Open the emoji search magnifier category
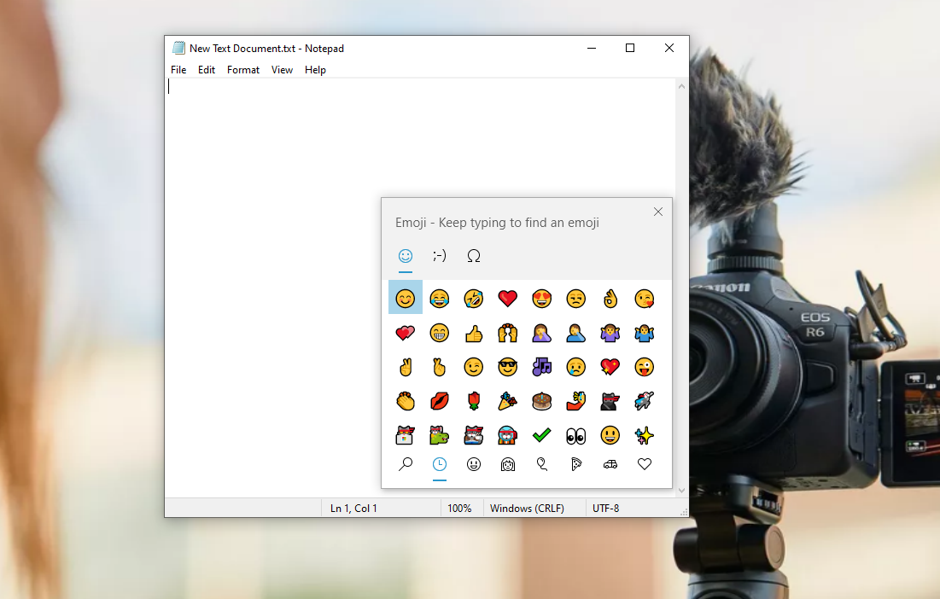Screen dimensions: 940x599 pos(406,464)
